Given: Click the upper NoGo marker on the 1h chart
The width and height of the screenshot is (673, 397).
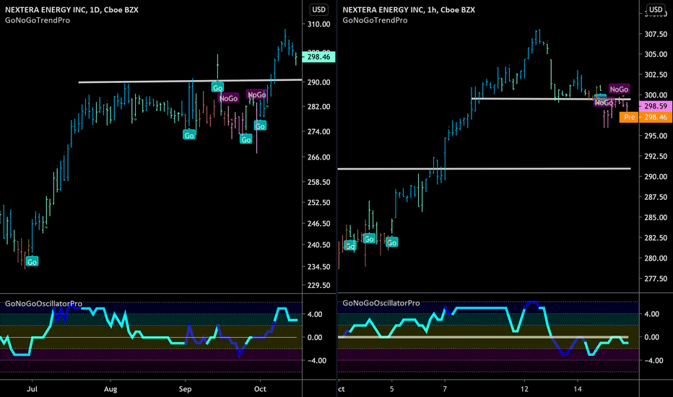Looking at the screenshot, I should tap(619, 89).
